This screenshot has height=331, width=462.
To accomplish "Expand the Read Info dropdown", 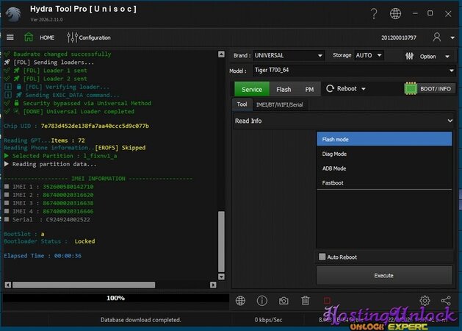I will pos(343,121).
